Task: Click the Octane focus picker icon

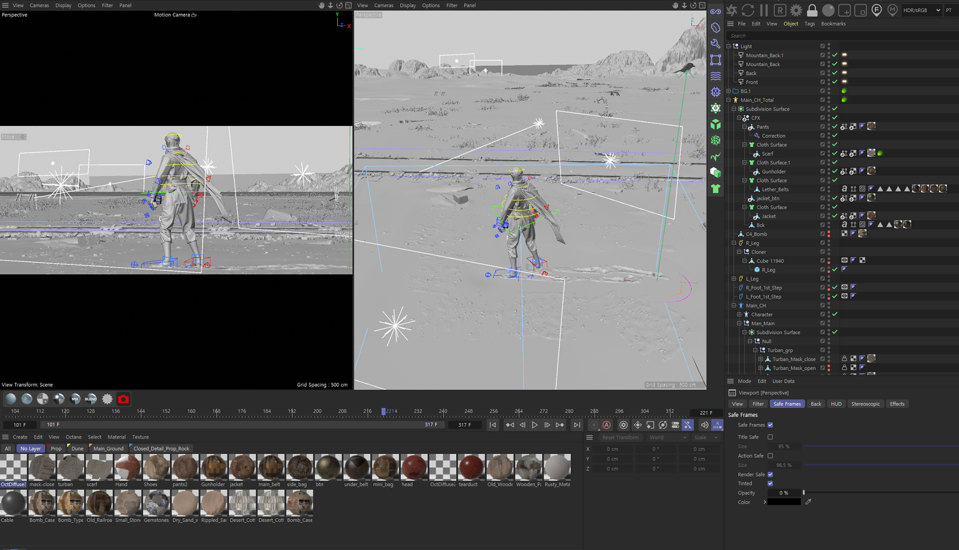Action: [877, 10]
